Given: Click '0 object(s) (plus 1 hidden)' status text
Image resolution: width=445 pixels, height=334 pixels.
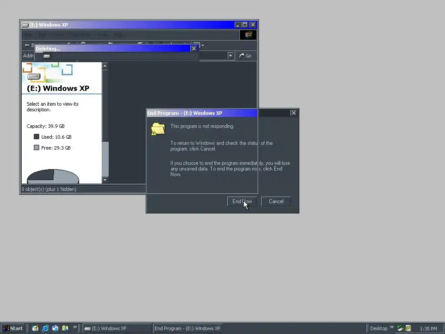Looking at the screenshot, I should [x=49, y=189].
